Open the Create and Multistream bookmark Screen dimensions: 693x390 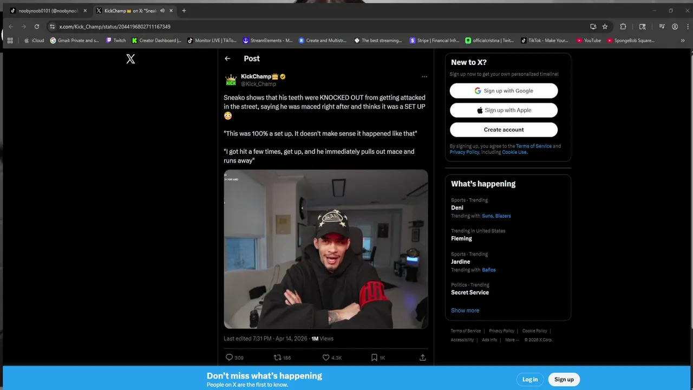coord(323,41)
